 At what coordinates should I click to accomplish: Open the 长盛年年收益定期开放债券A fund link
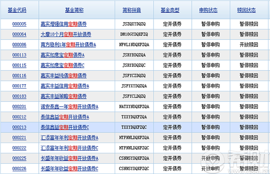coord(69,158)
